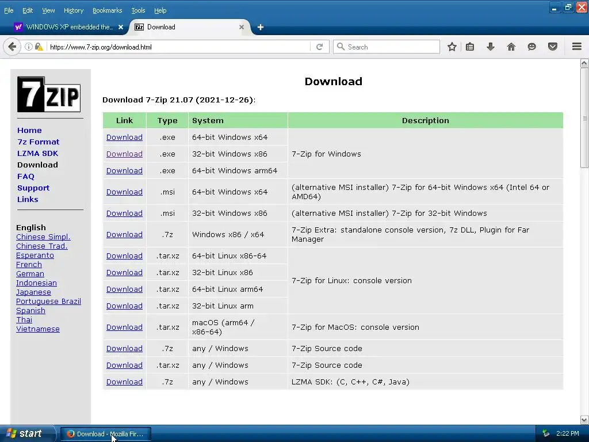
Task: Open the LZMA SDK sidebar link
Action: pos(37,153)
